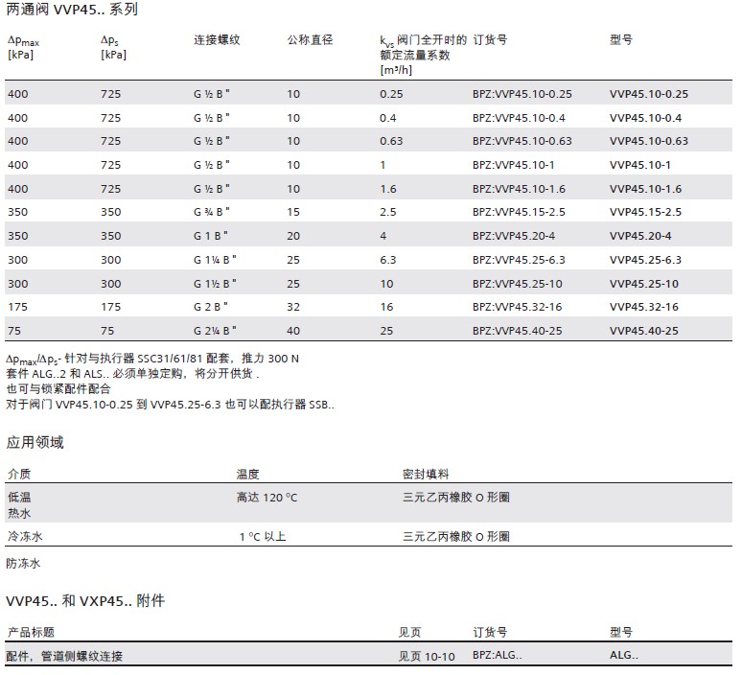This screenshot has width=742, height=675.
Task: Click model VVP45.10-0.25 in 型号 column
Action: point(649,94)
